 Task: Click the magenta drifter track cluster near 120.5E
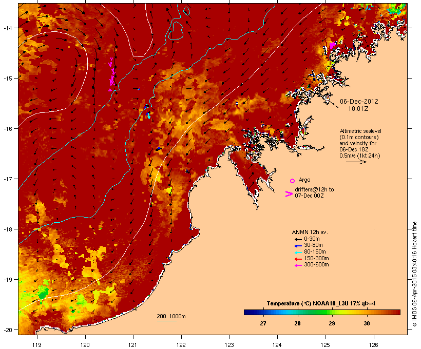(112, 74)
